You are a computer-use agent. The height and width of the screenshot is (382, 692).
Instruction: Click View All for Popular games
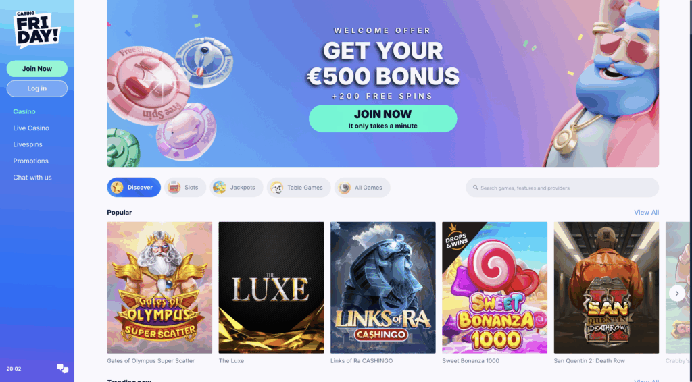coord(646,213)
